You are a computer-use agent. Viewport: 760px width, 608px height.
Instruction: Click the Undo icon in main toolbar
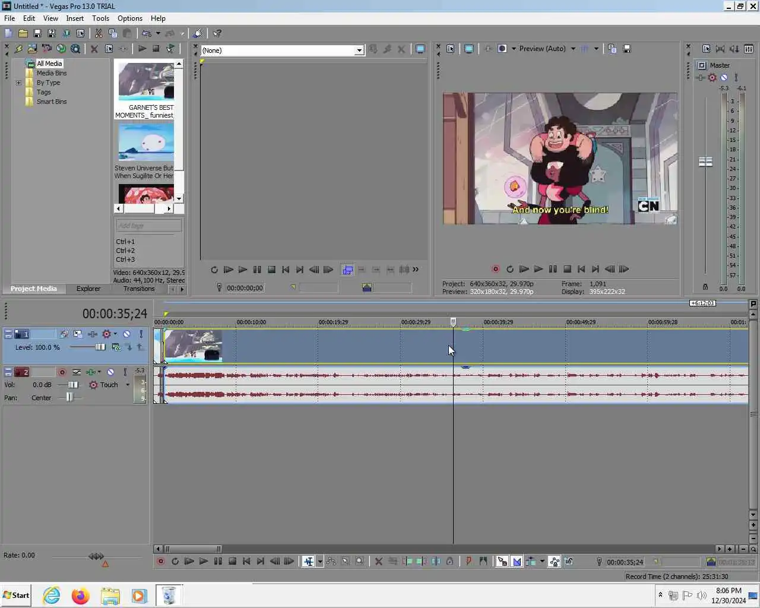(146, 33)
